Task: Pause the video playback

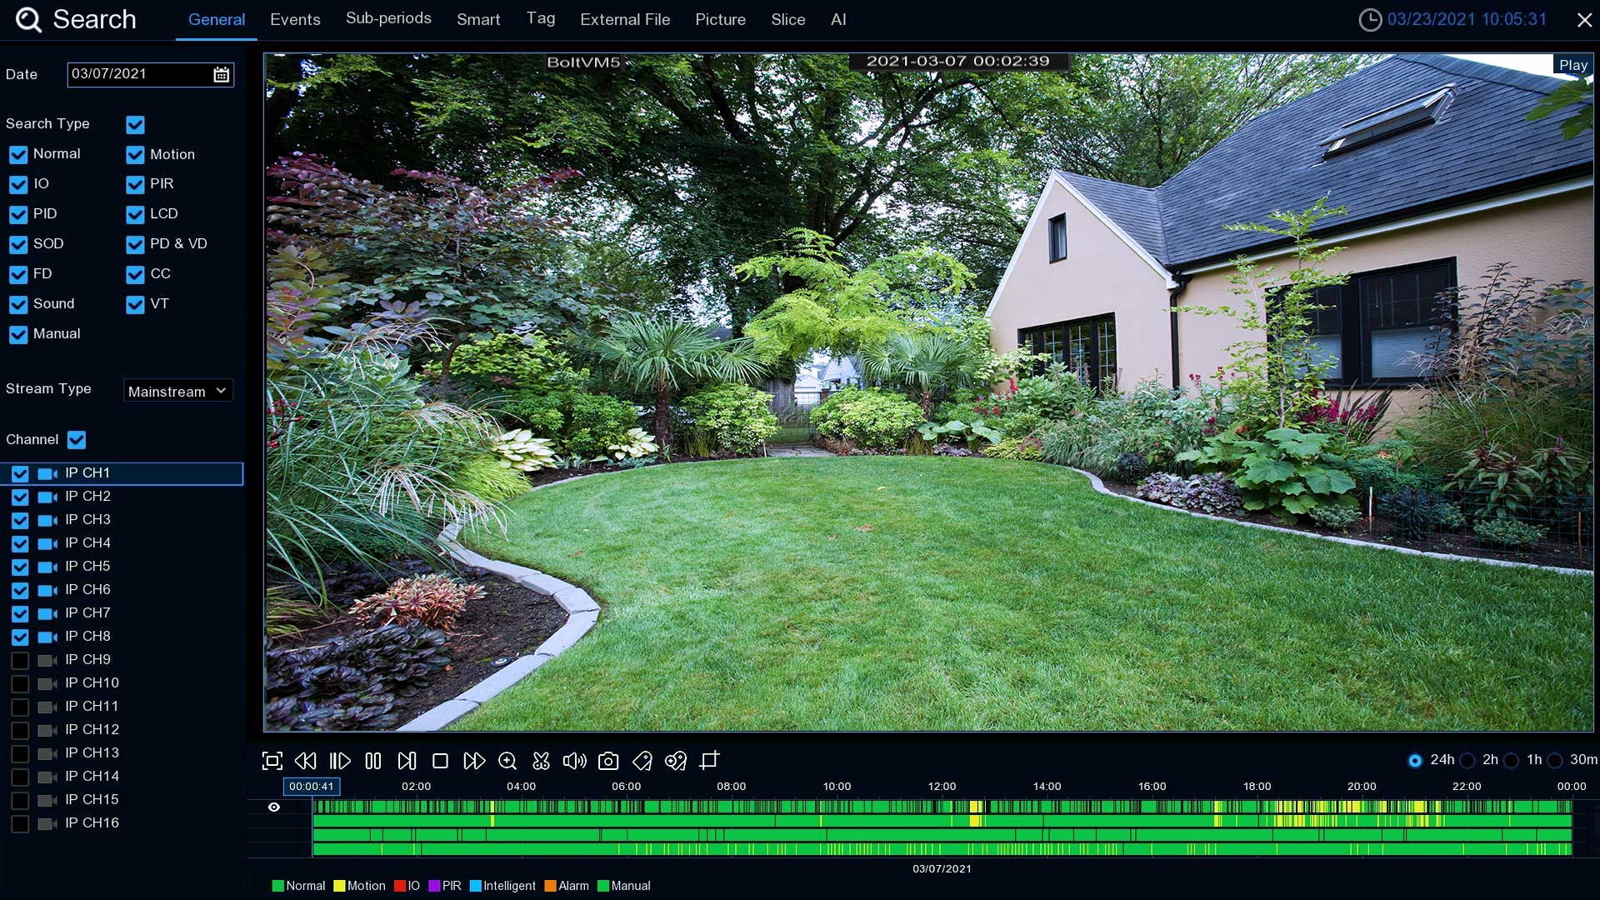Action: (373, 761)
